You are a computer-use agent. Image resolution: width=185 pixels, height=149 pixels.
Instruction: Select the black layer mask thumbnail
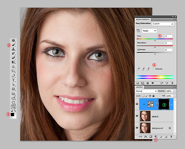click(164, 104)
